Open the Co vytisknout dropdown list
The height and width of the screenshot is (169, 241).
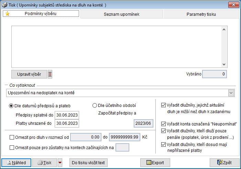tap(232, 93)
